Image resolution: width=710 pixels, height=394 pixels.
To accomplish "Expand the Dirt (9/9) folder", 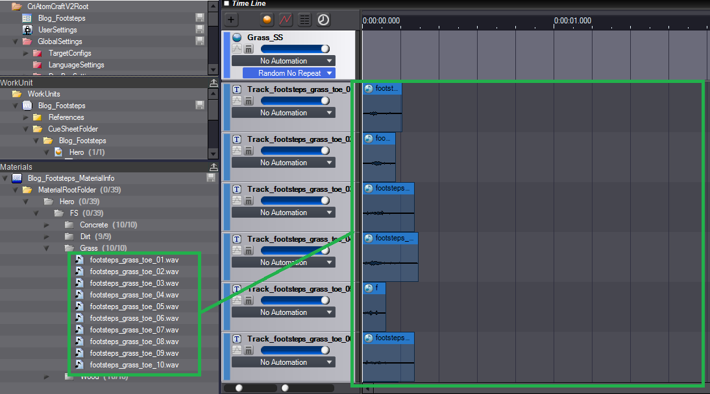I will (47, 237).
